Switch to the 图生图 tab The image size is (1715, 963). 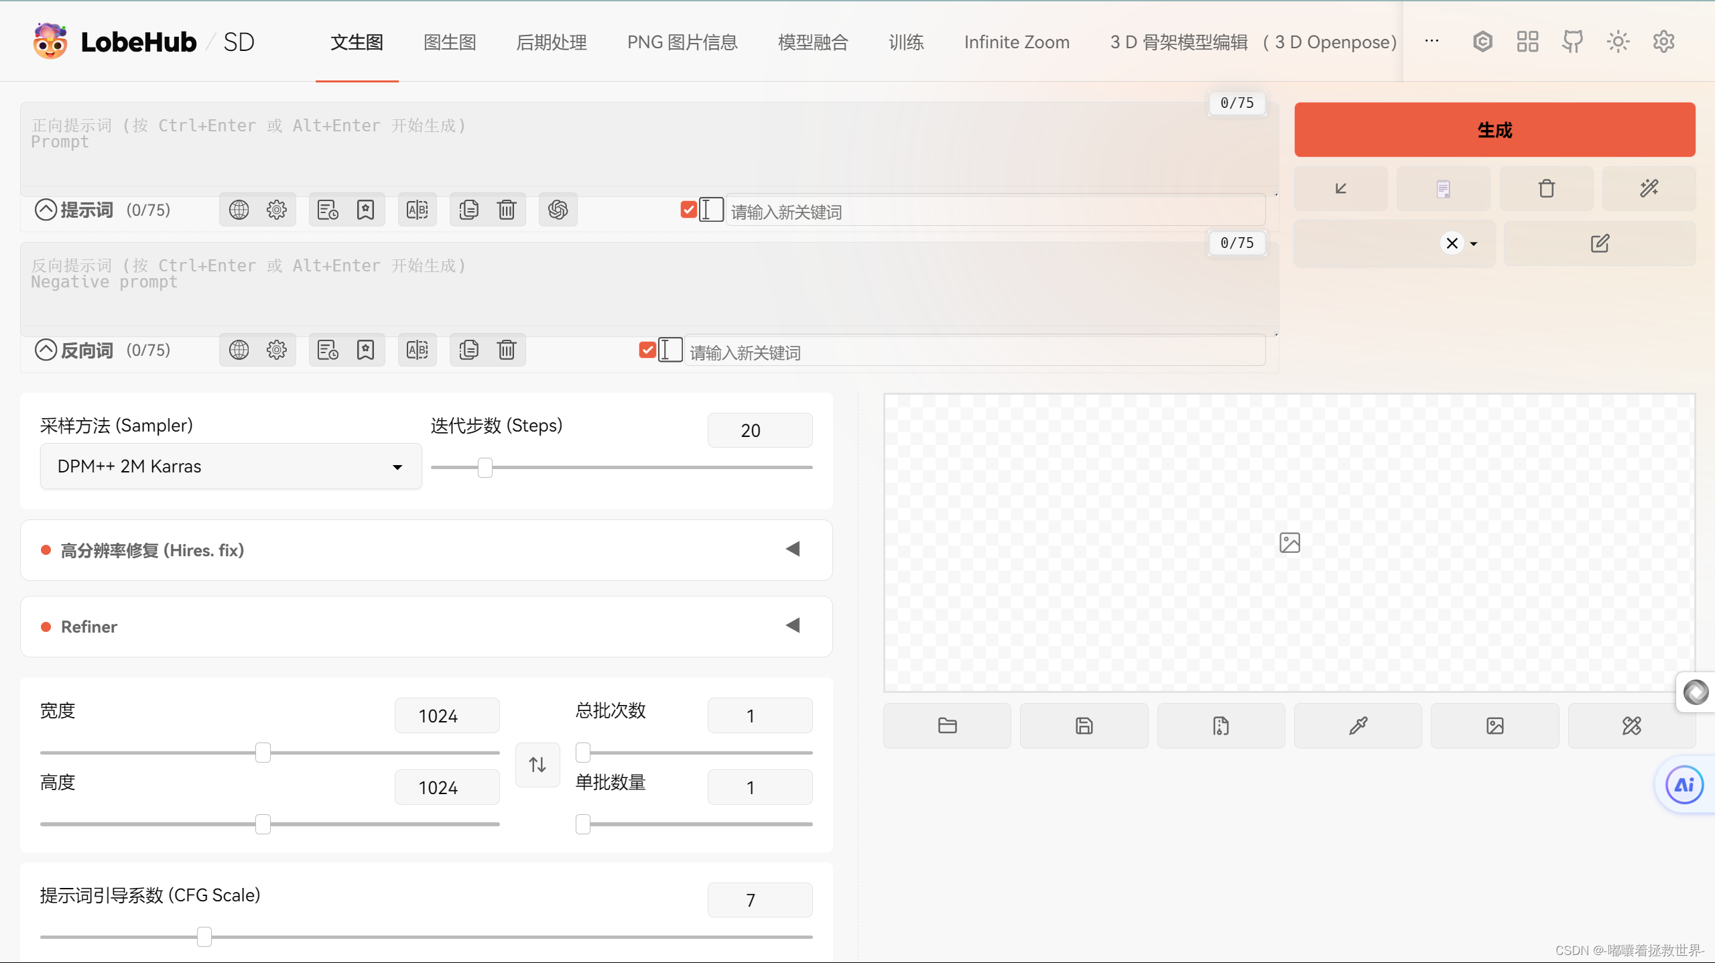[x=450, y=42]
